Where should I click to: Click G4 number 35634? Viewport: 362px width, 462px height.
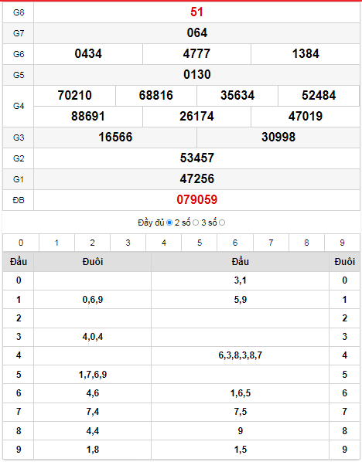[237, 96]
